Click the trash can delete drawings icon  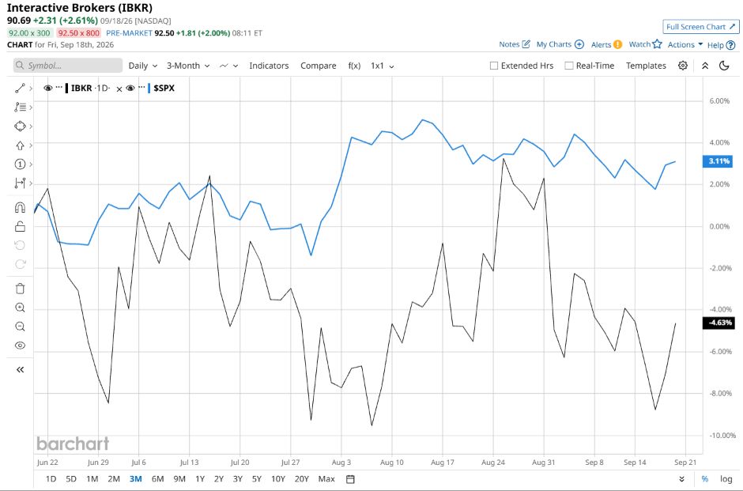[20, 289]
